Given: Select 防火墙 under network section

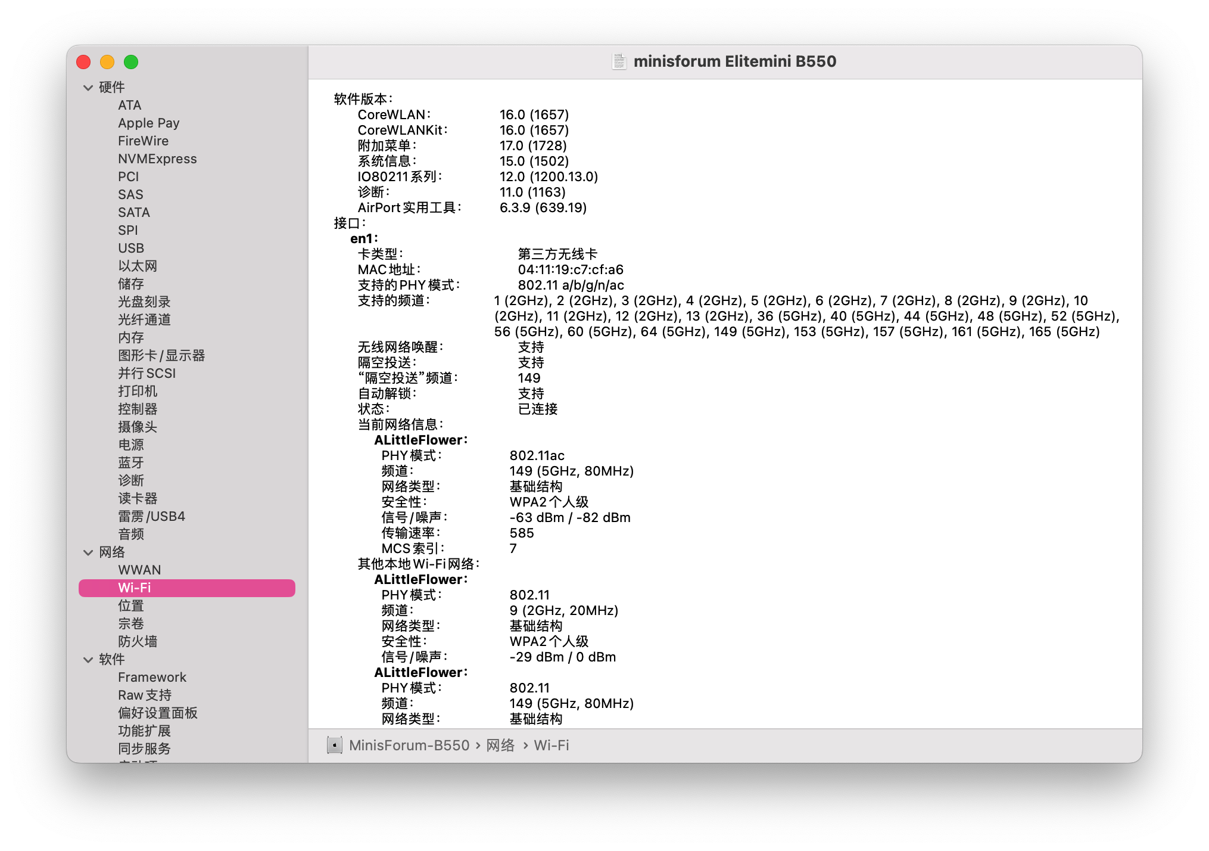Looking at the screenshot, I should [x=138, y=641].
